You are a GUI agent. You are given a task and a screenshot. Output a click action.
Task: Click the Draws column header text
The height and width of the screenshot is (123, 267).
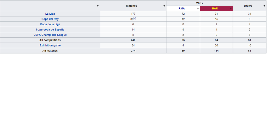point(248,6)
